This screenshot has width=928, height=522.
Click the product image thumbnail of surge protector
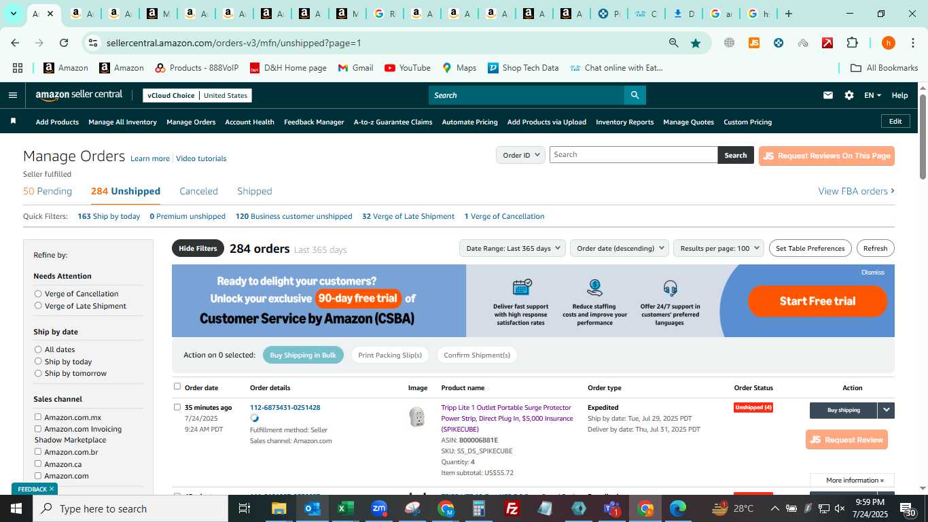coord(417,417)
